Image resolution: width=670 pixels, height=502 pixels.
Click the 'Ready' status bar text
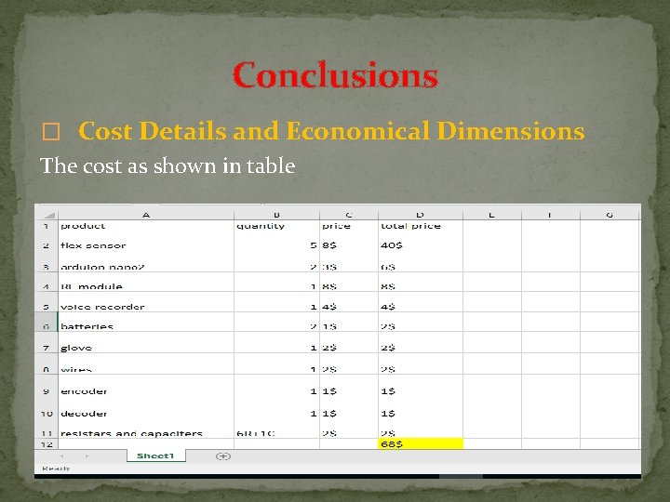(56, 469)
